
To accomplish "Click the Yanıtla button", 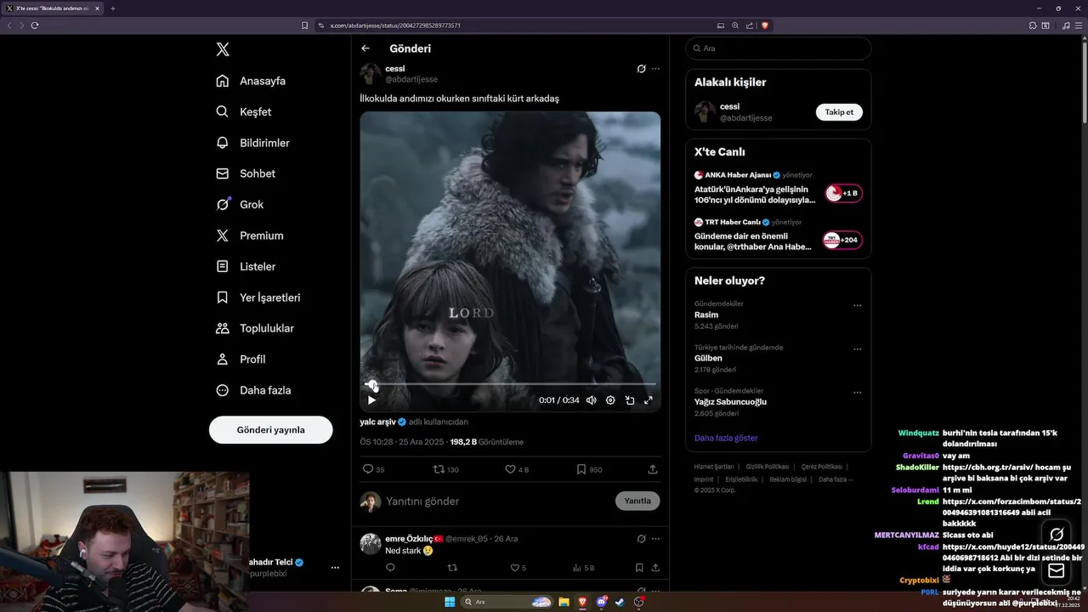I will [637, 501].
